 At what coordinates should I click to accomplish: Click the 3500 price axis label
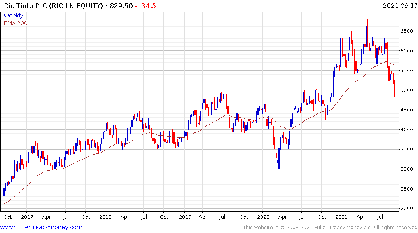[x=407, y=150]
